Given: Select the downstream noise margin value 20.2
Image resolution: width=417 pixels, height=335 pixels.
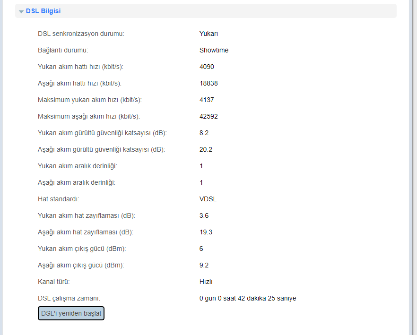Looking at the screenshot, I should tap(206, 149).
